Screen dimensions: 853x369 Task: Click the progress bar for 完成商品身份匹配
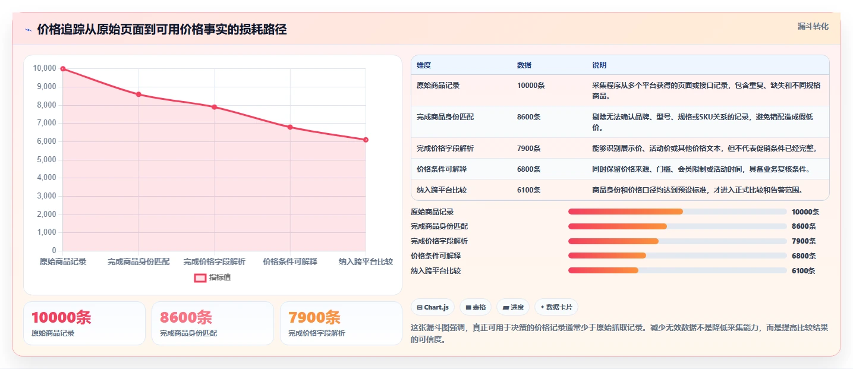click(678, 226)
